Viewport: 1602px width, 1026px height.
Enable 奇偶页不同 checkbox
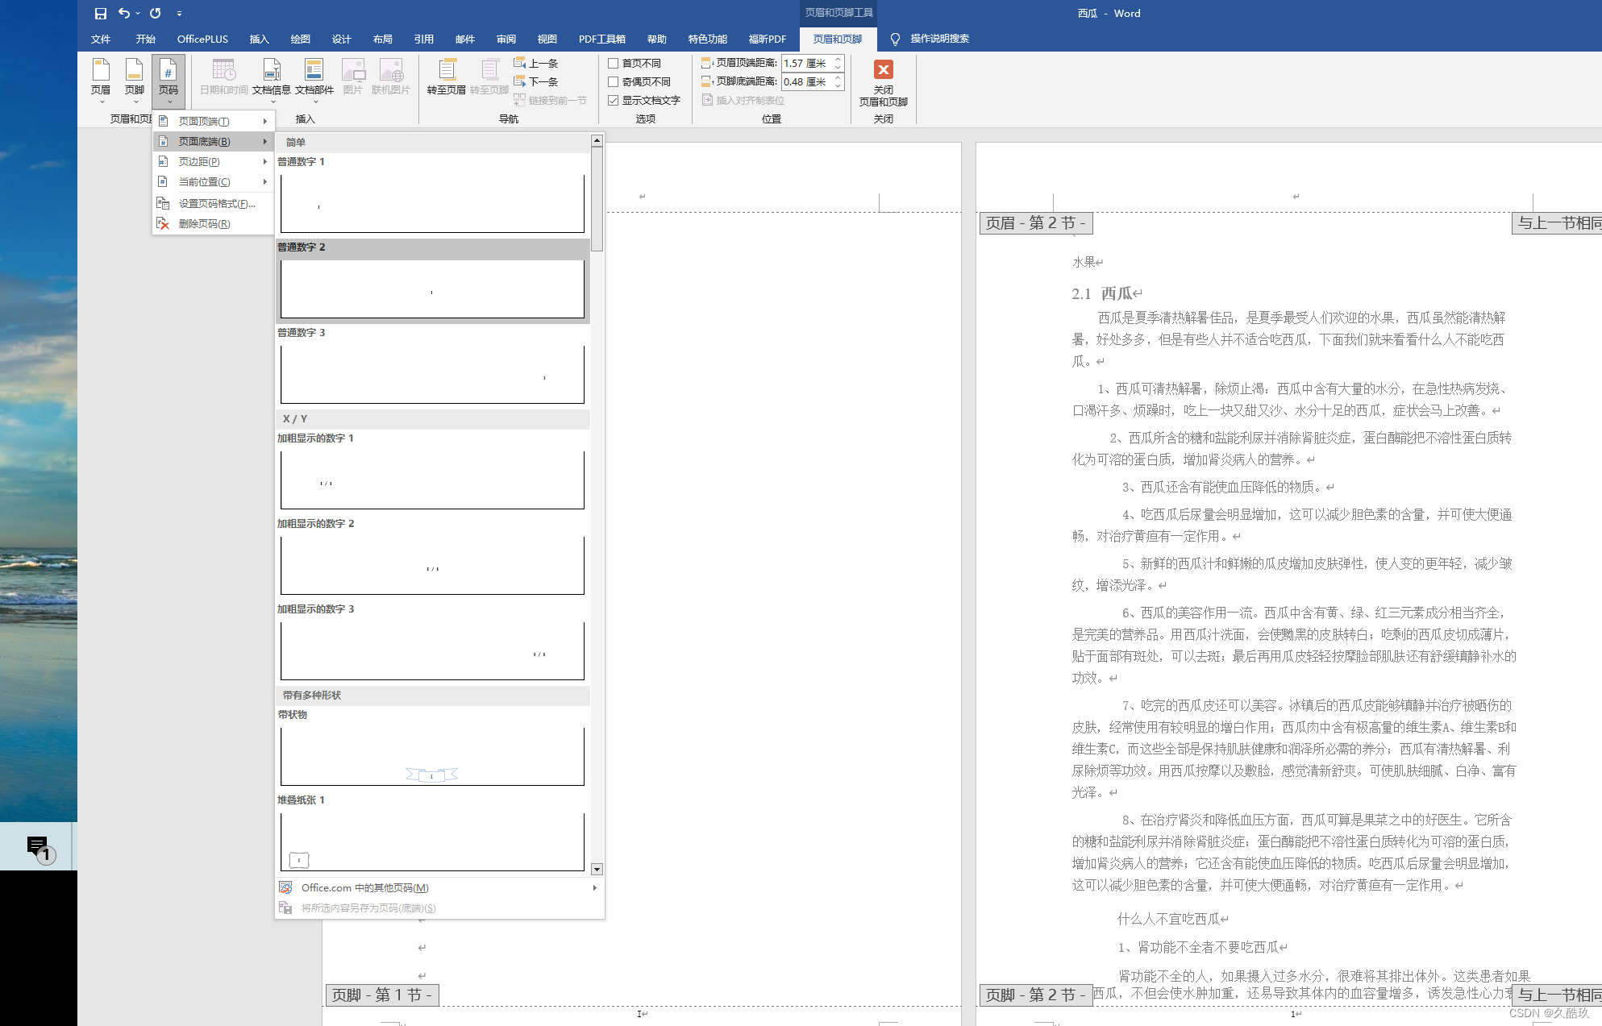coord(614,81)
